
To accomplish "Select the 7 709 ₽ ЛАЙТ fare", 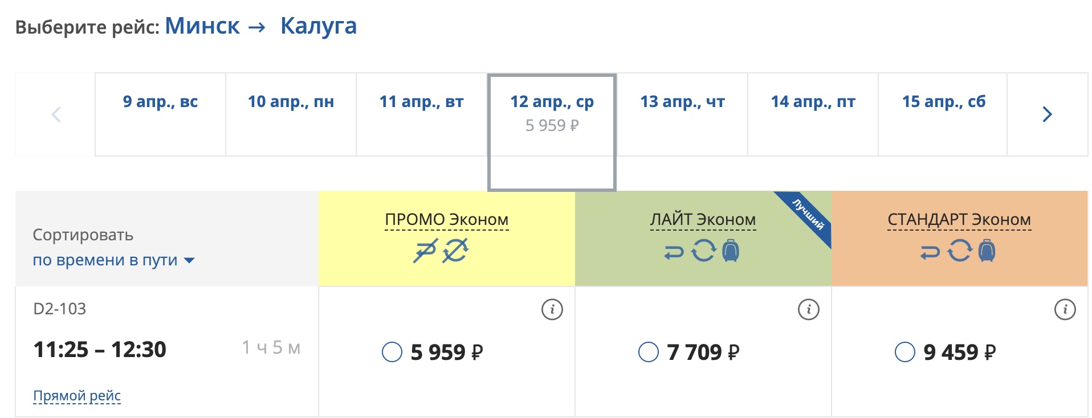I will click(649, 352).
